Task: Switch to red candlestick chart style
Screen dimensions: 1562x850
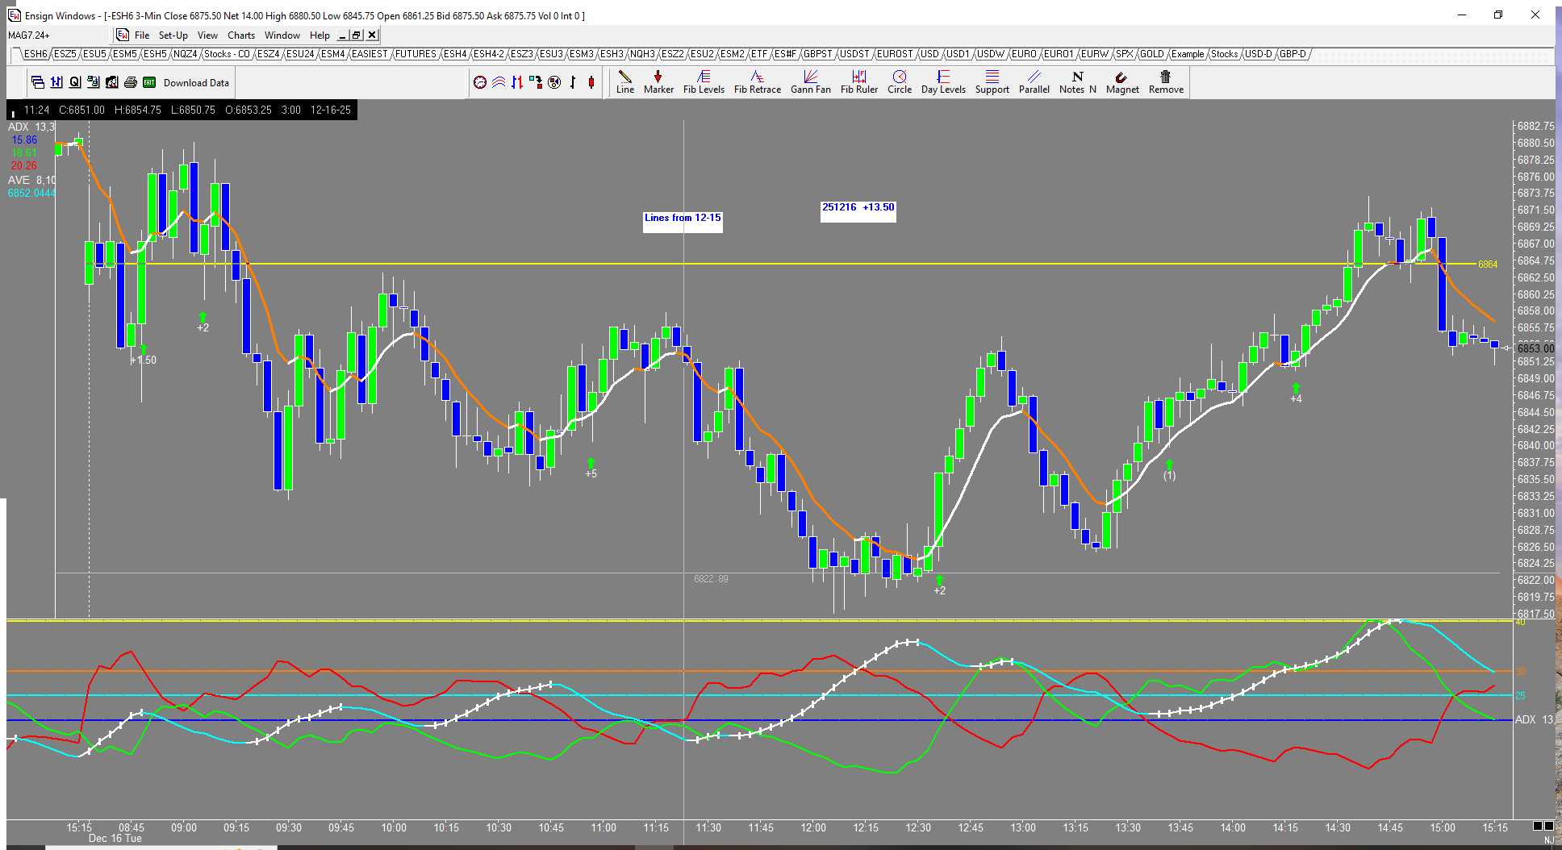Action: coord(591,82)
